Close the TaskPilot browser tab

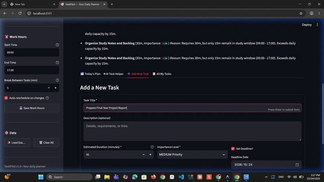pyautogui.click(x=105, y=4)
